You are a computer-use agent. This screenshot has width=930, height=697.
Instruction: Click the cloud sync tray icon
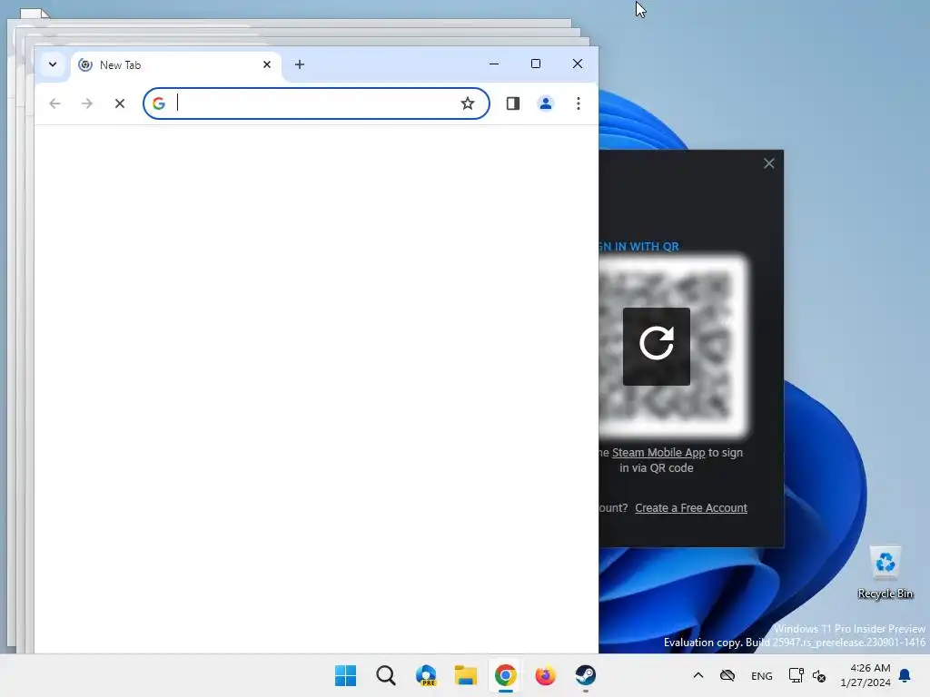[x=727, y=675]
